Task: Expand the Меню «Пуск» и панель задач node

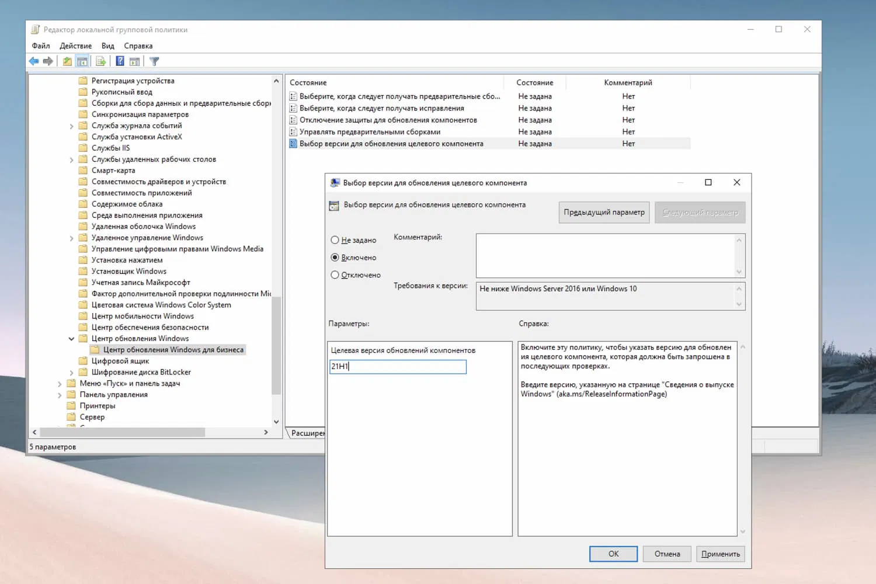Action: tap(60, 384)
